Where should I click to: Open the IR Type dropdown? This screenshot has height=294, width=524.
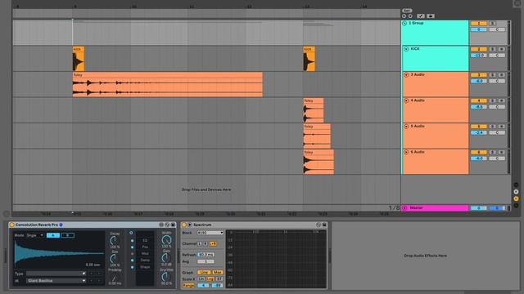(x=56, y=274)
